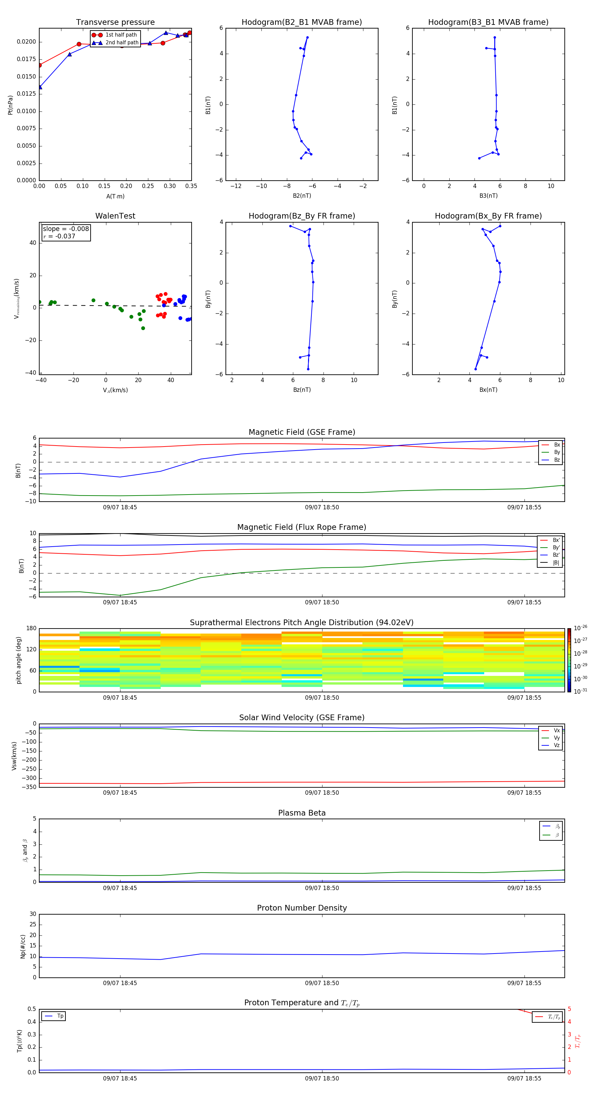Click the "Hodogram(B3_B1 MVAB frame)" title
Viewport: 604px width, 1108px height.
pos(488,22)
